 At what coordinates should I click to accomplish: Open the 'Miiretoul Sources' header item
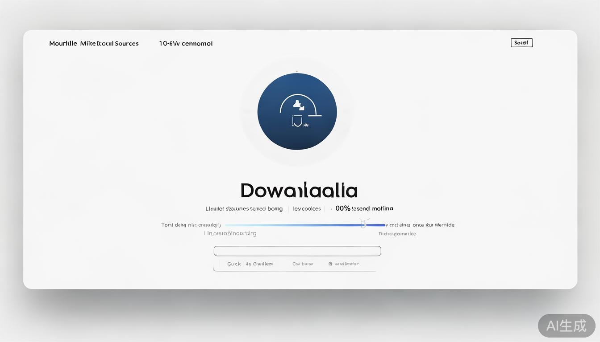pyautogui.click(x=109, y=44)
